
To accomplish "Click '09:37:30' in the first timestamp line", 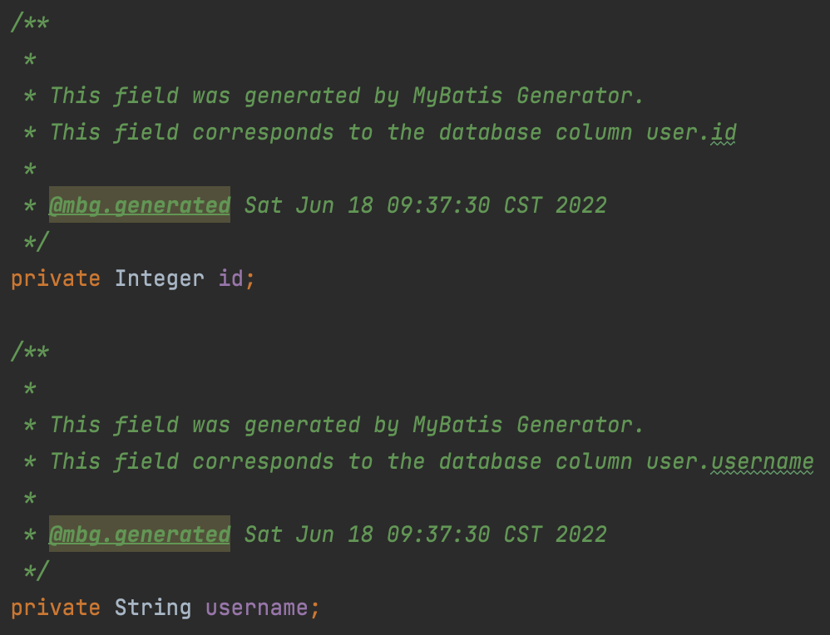I will (437, 205).
